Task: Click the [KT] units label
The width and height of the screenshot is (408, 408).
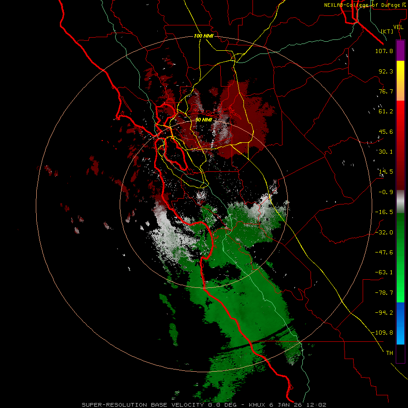Action: (387, 31)
